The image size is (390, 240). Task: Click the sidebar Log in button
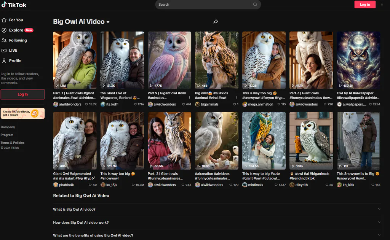tap(22, 94)
